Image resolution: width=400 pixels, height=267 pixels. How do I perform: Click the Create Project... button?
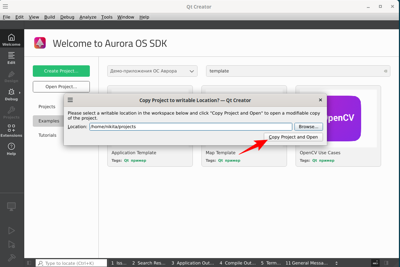(x=61, y=71)
